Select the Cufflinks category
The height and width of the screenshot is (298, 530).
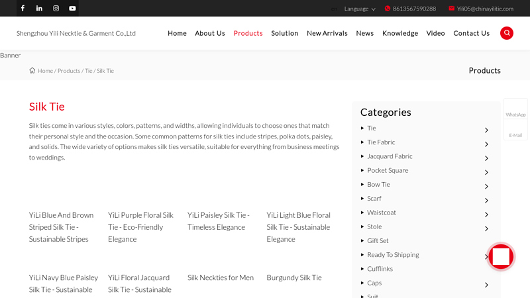coord(380,269)
